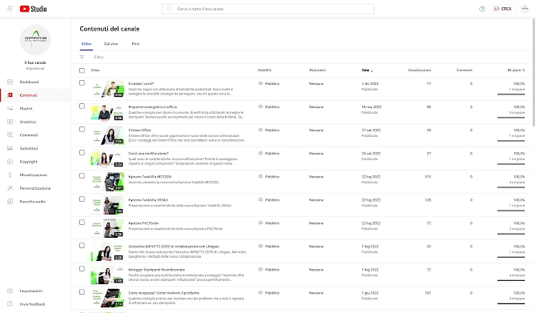Open Commenti in the sidebar
Image resolution: width=536 pixels, height=313 pixels.
(35, 135)
